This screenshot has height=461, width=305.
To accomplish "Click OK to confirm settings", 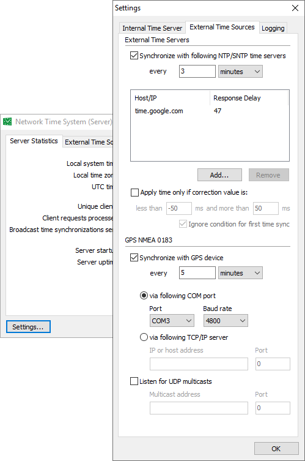I will 276,449.
